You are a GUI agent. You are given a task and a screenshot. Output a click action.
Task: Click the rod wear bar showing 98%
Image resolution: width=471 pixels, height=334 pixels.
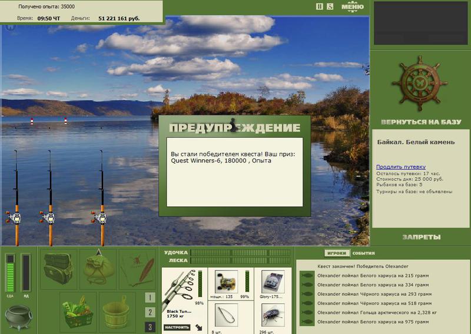click(x=200, y=283)
